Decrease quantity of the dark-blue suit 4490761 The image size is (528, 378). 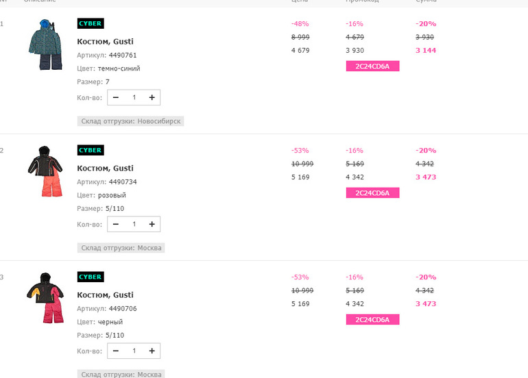tap(115, 97)
